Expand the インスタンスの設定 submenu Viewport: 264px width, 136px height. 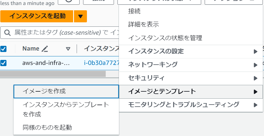tap(191, 51)
